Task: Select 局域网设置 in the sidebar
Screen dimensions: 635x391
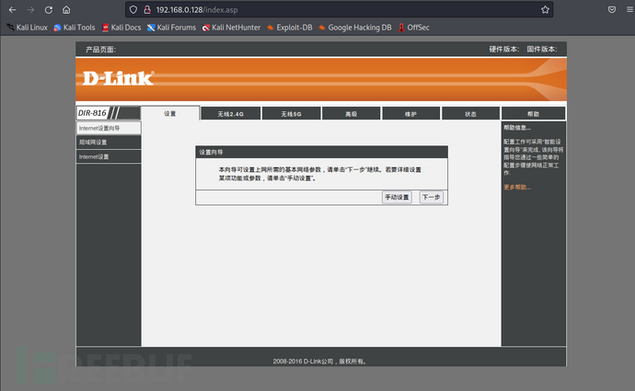Action: click(109, 143)
